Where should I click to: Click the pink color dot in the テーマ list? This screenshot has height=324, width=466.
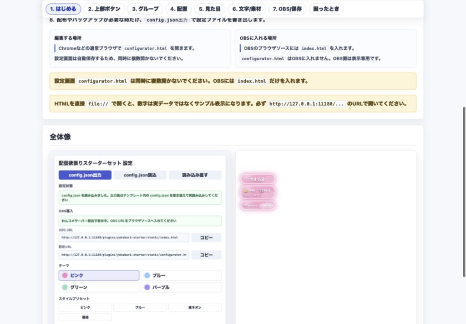coord(65,276)
